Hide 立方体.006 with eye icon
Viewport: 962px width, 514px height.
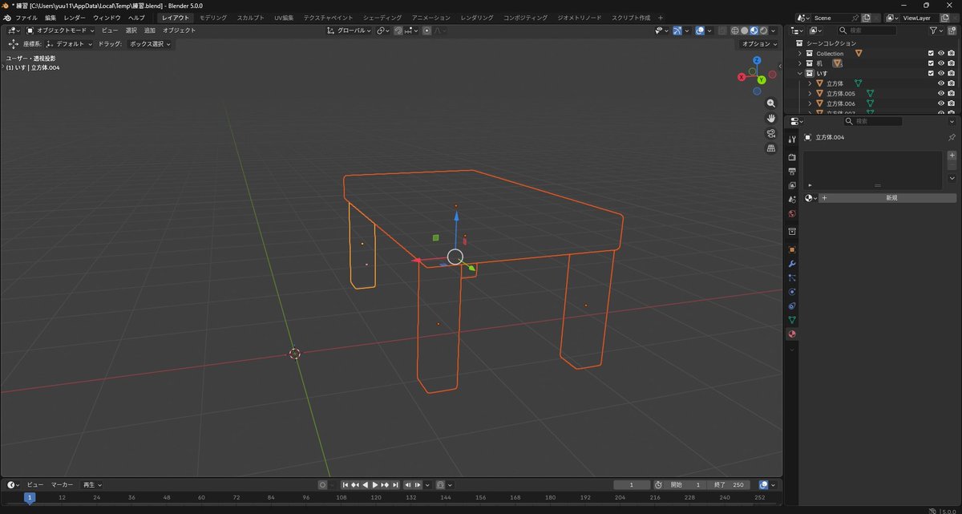click(x=941, y=103)
